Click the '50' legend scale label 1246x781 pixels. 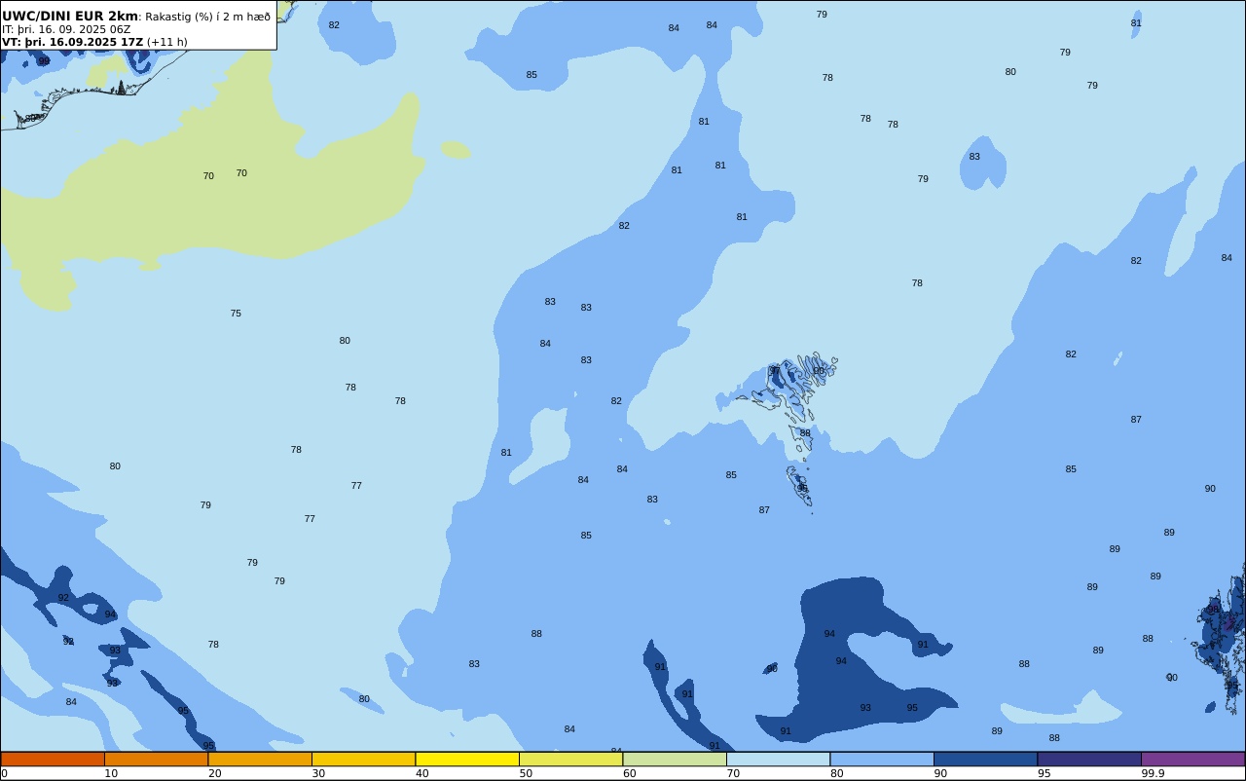[526, 773]
